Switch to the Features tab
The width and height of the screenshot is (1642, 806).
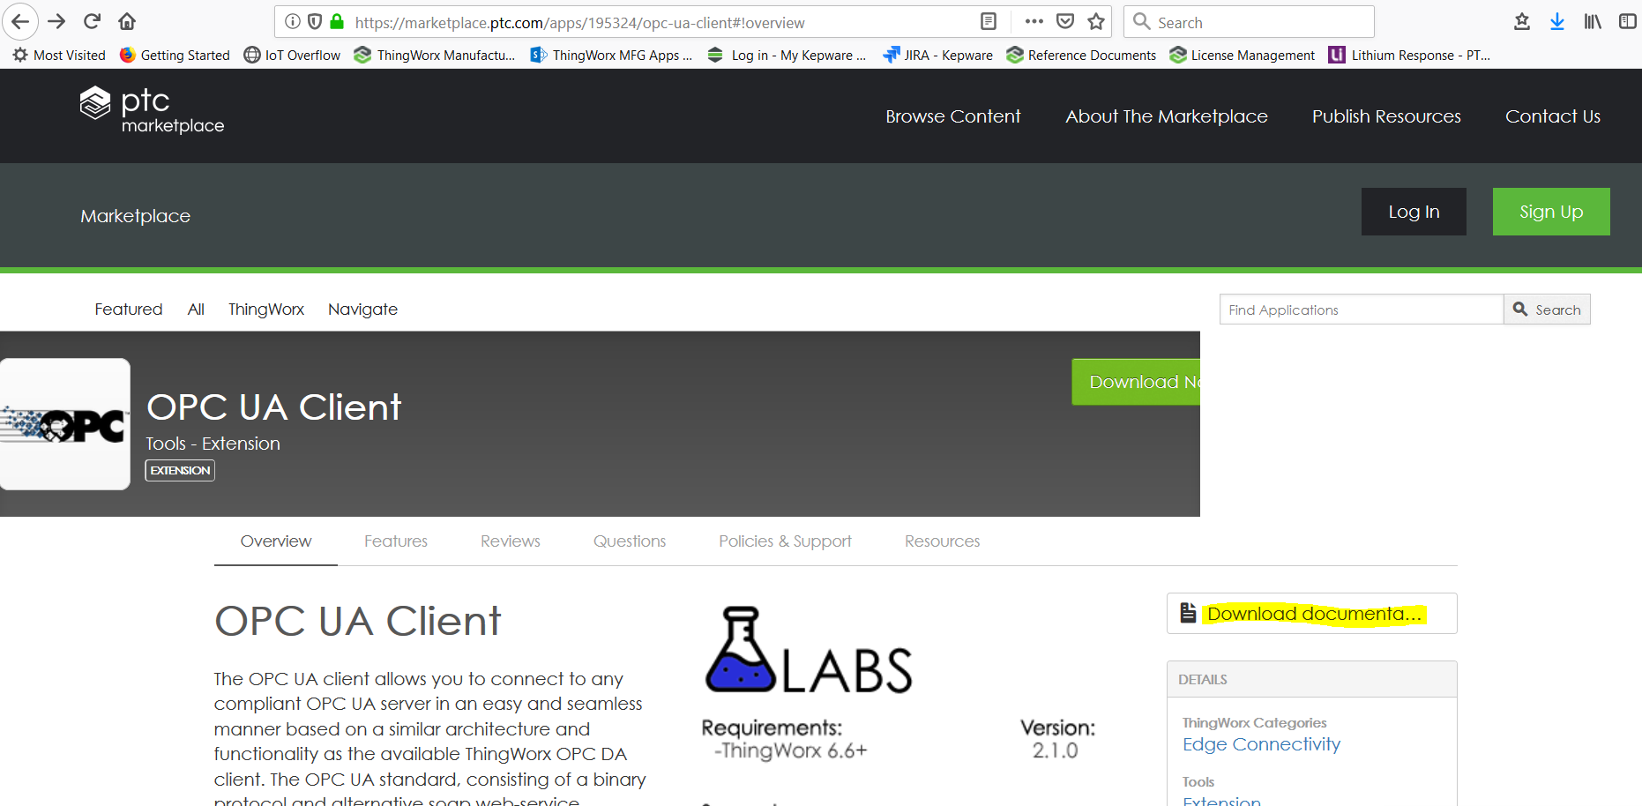click(x=395, y=541)
